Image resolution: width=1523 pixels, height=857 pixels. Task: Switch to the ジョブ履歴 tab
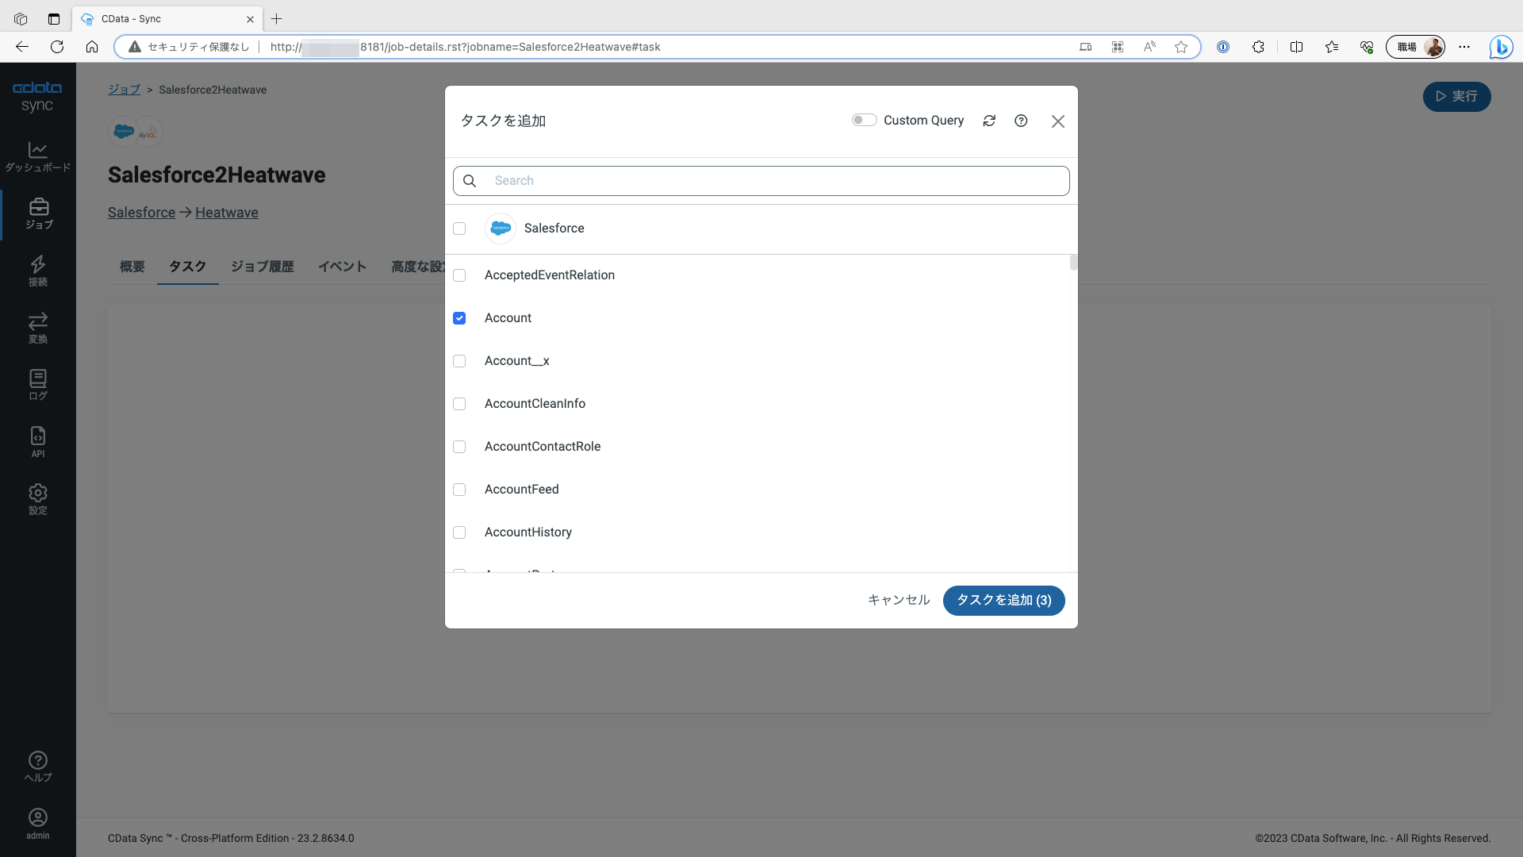(262, 267)
